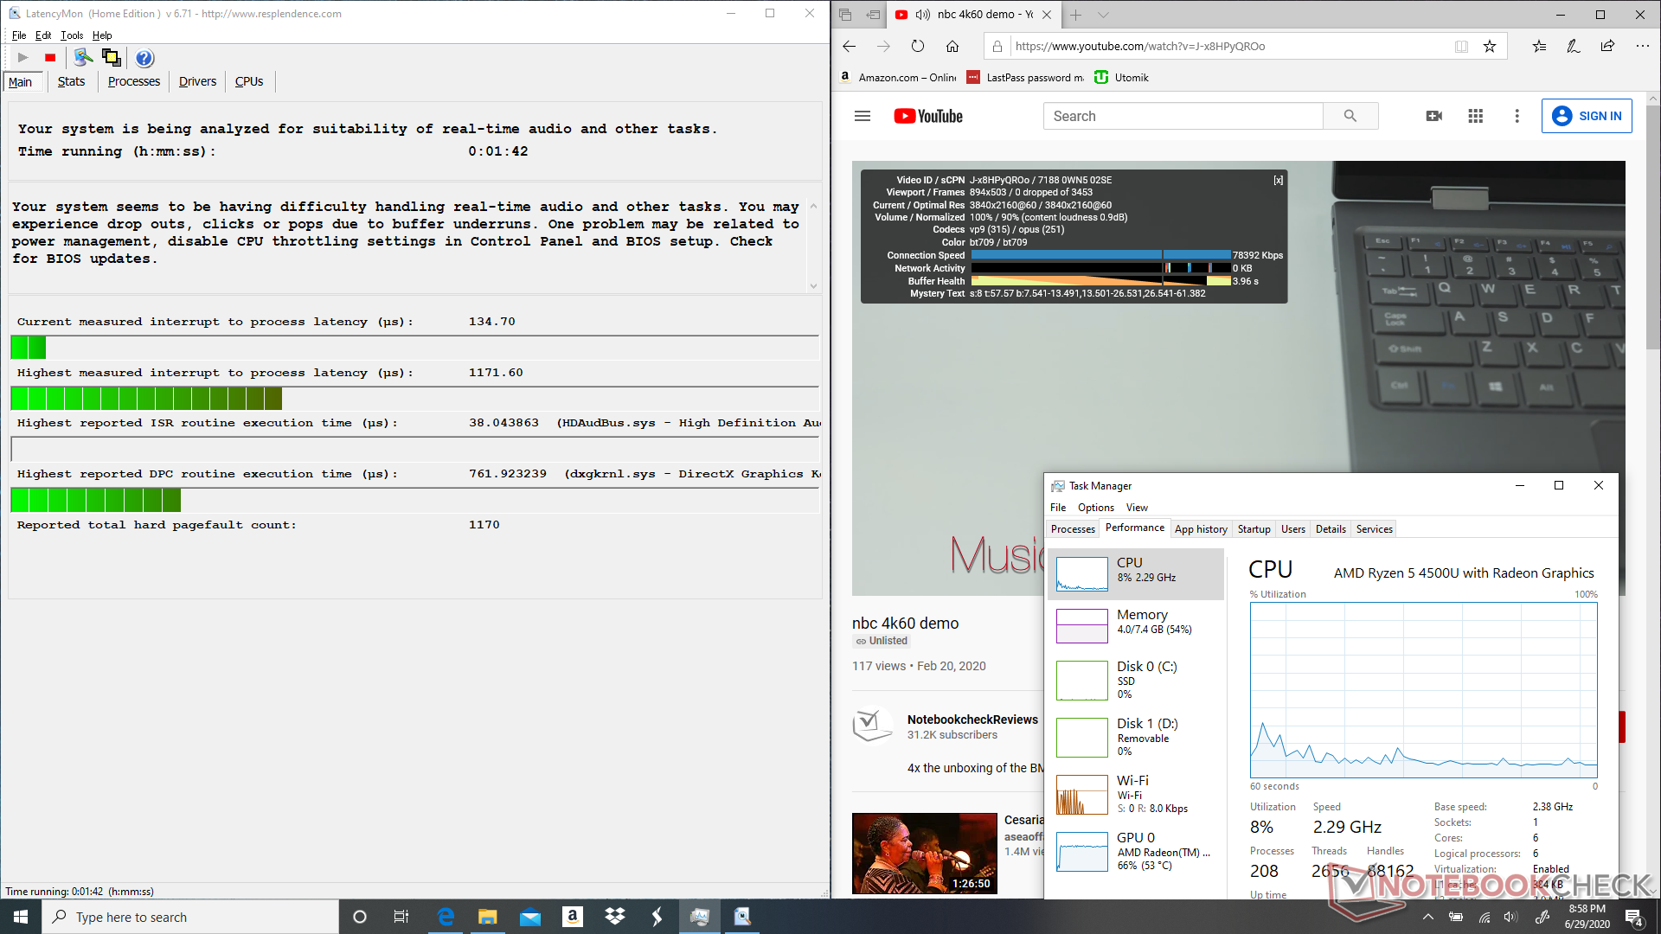1661x934 pixels.
Task: Expand hidden system tray icons chevron
Action: (1428, 917)
